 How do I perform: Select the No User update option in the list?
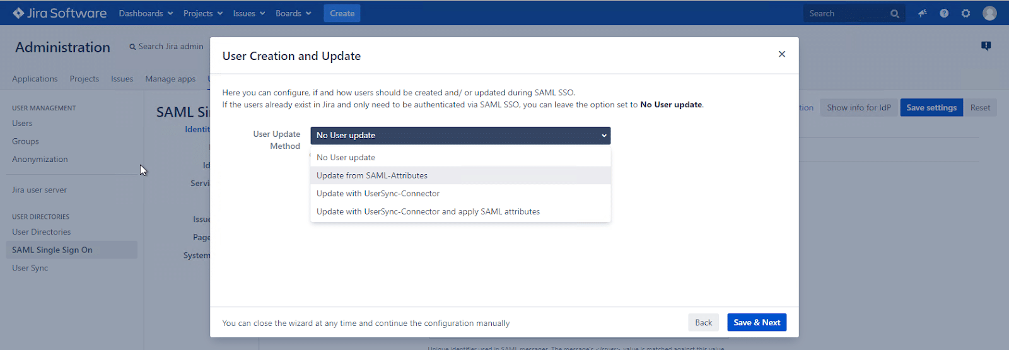346,158
